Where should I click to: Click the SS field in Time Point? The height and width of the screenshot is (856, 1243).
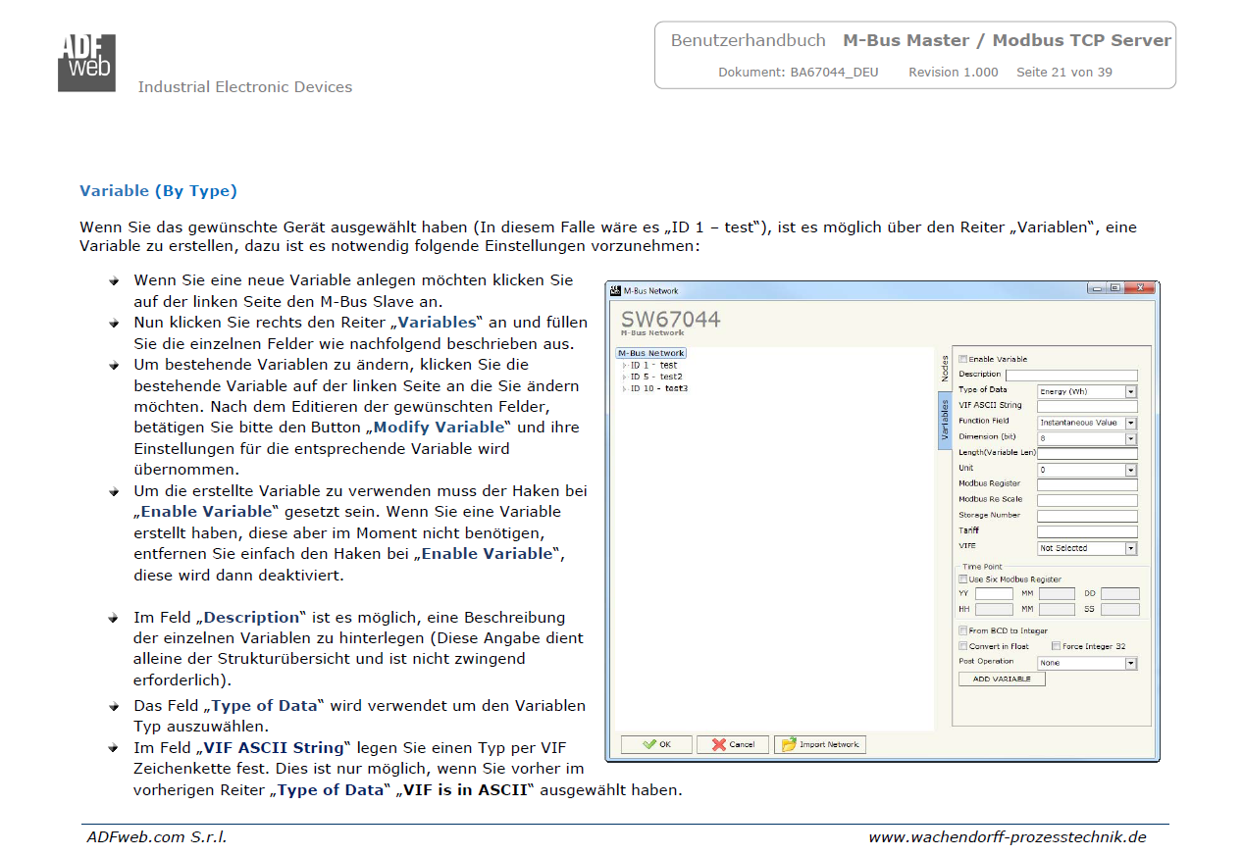(x=1120, y=610)
